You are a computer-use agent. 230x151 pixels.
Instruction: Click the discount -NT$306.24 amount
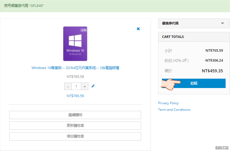pyautogui.click(x=214, y=61)
